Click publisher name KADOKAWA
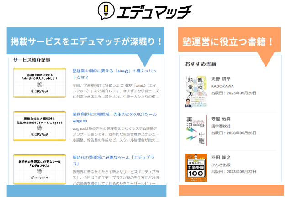The image size is (297, 205). (x=223, y=87)
